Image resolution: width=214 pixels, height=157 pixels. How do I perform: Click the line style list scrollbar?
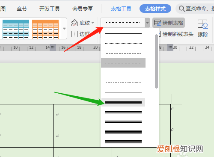(156, 61)
